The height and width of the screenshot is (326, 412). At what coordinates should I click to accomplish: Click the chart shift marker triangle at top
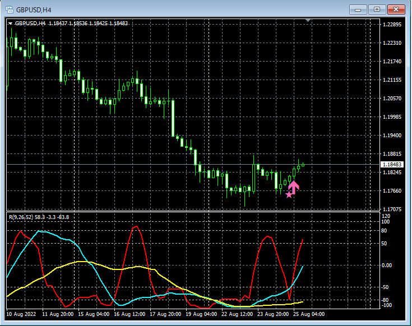pos(308,20)
